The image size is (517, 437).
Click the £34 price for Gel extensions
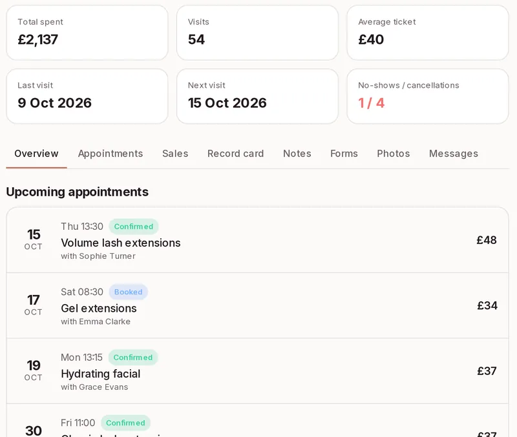click(x=487, y=305)
